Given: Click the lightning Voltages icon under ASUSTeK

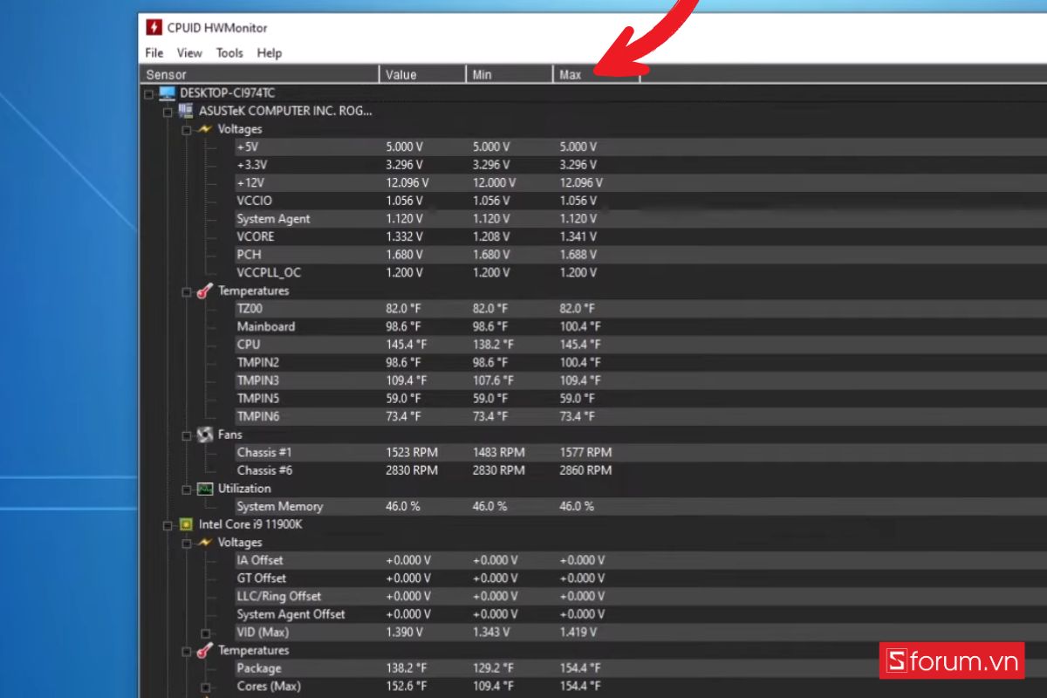Looking at the screenshot, I should [205, 129].
